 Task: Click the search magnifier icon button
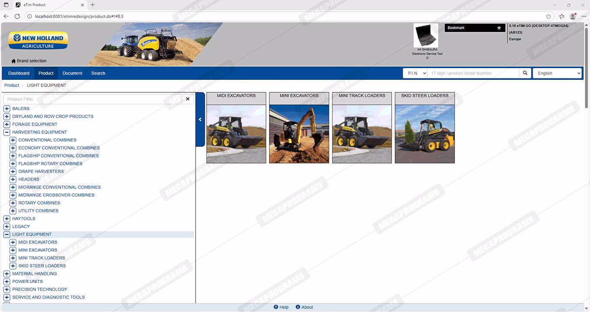click(525, 73)
